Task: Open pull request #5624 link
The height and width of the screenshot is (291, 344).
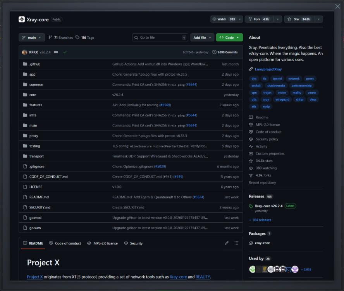Action: [198, 197]
